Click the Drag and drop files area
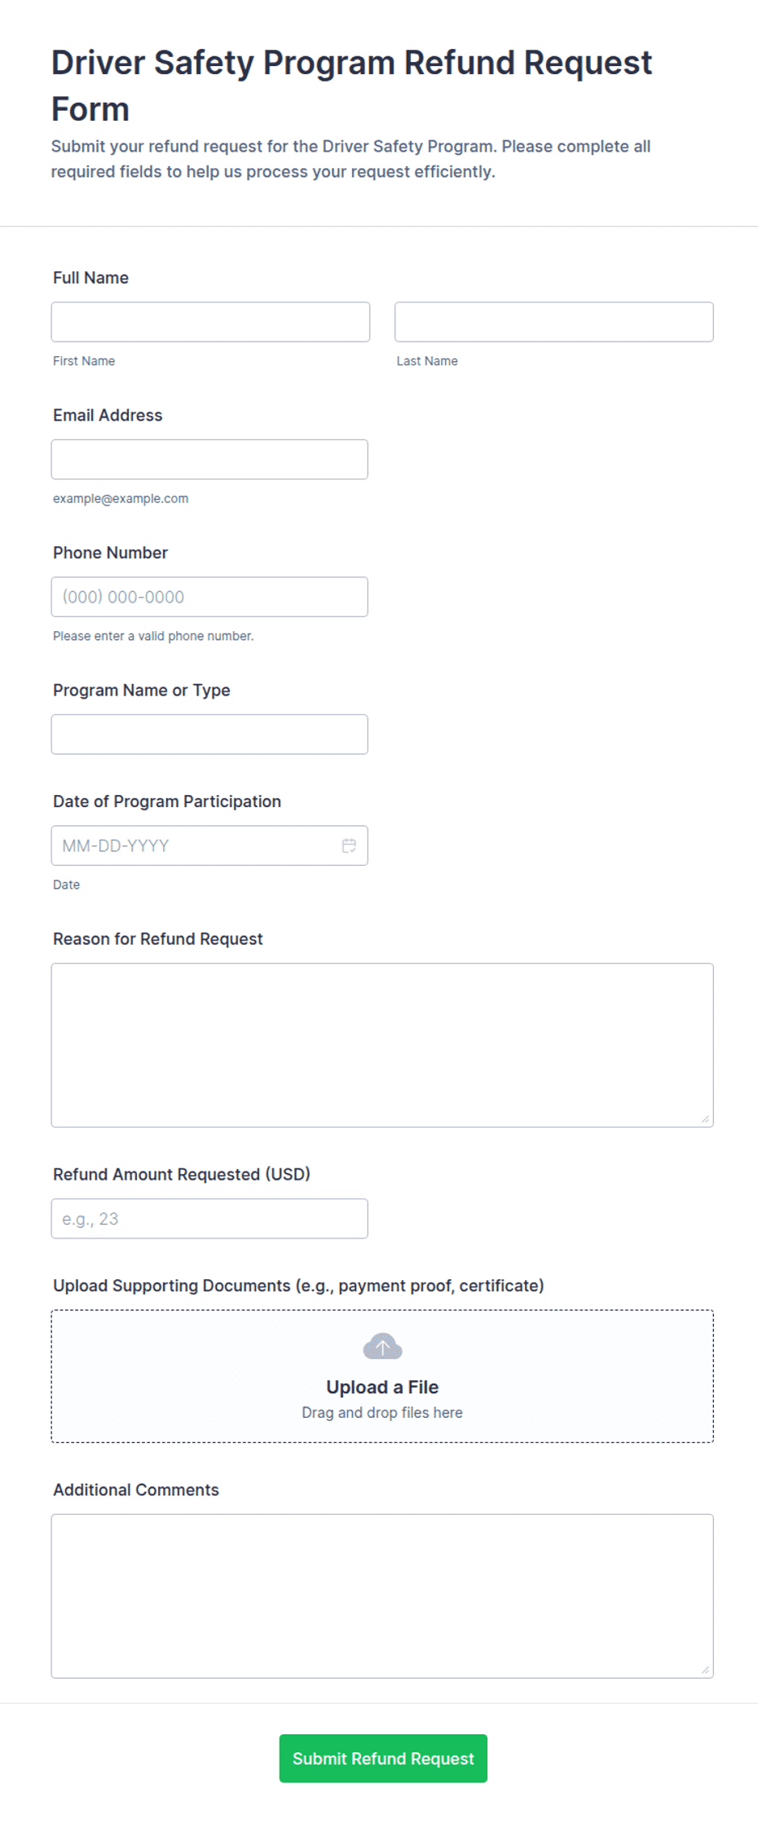This screenshot has height=1823, width=758. 382,1376
